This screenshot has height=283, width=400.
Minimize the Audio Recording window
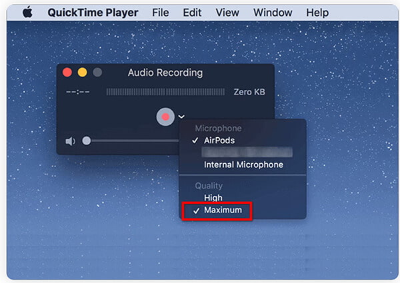pos(83,73)
